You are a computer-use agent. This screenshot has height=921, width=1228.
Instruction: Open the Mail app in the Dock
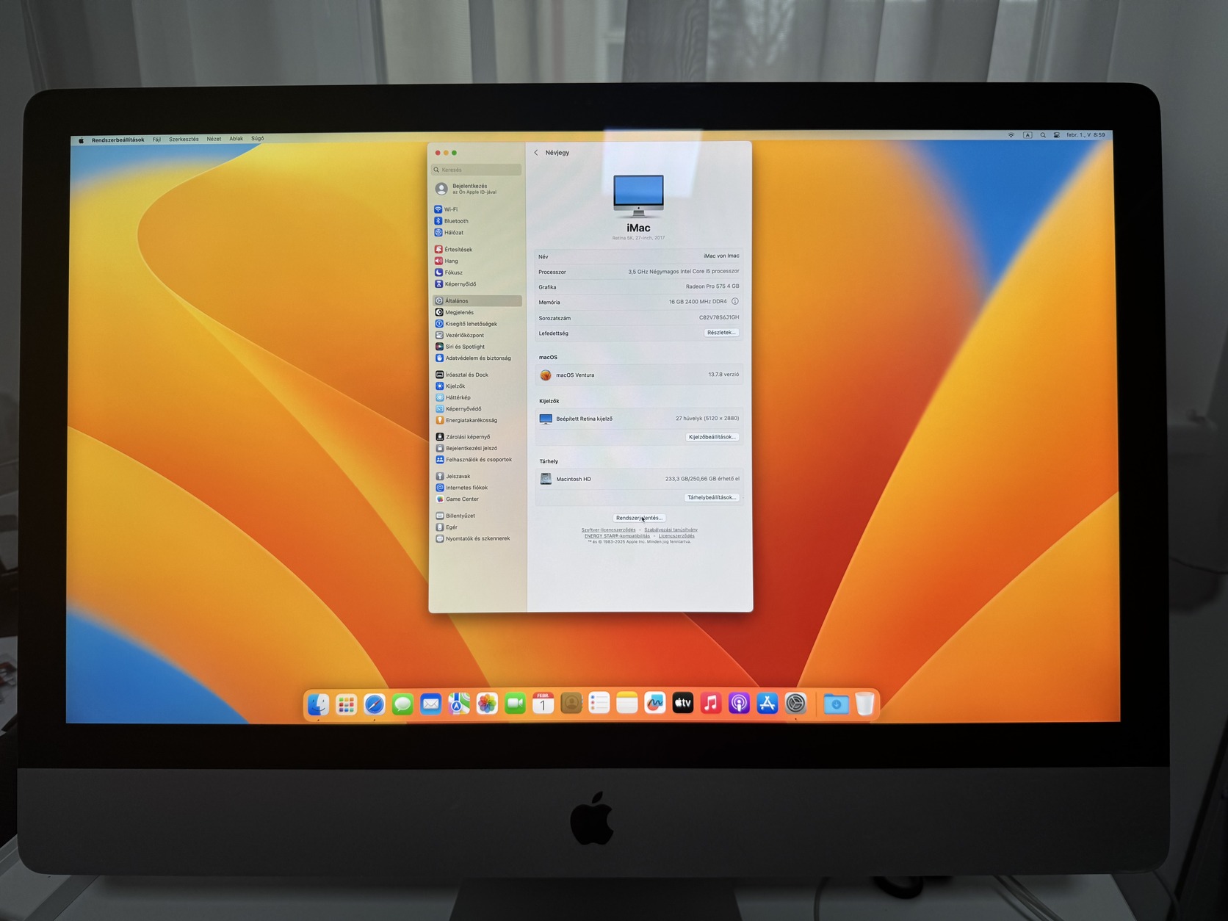430,704
